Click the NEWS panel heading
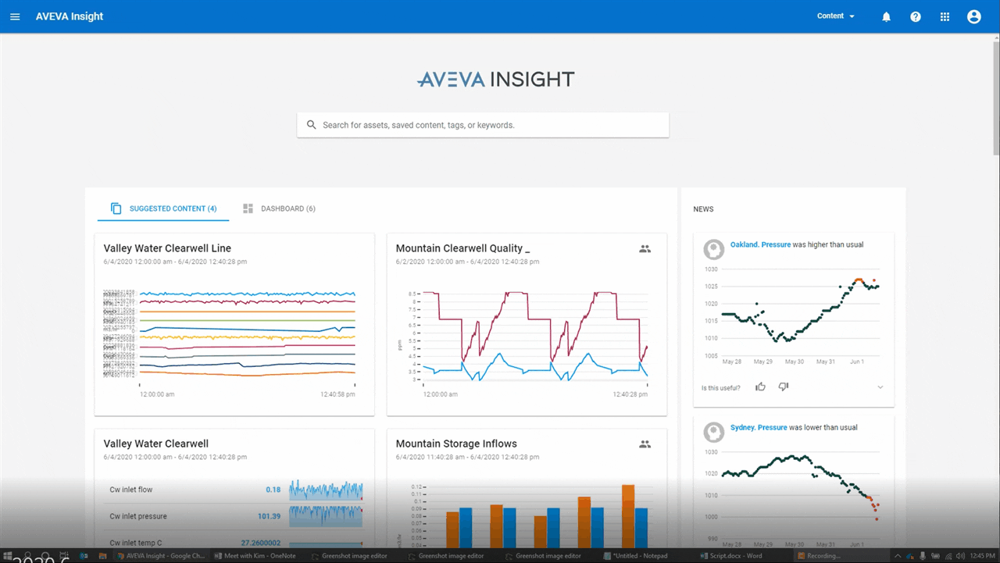The width and height of the screenshot is (1000, 563). click(703, 209)
